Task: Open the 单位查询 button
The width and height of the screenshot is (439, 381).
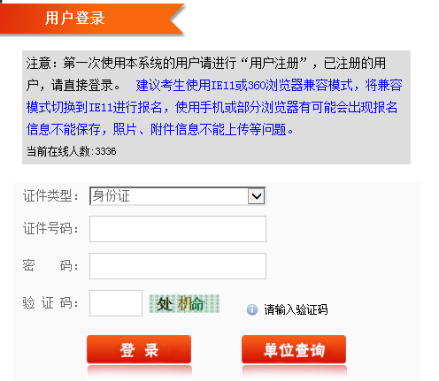Action: pos(294,349)
